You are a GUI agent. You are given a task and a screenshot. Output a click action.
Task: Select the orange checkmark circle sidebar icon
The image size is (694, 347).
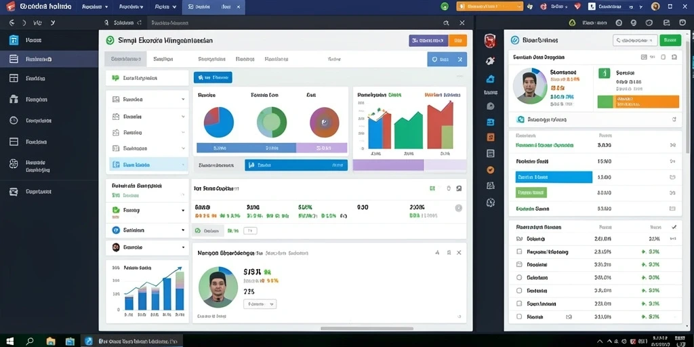[490, 169]
